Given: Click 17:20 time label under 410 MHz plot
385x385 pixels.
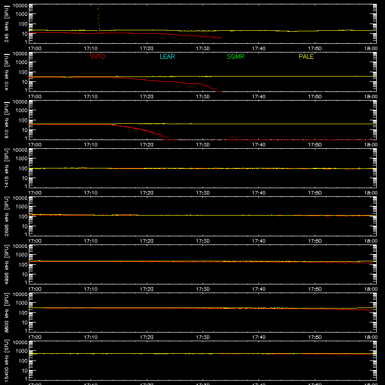Looking at the screenshot, I should point(147,97).
